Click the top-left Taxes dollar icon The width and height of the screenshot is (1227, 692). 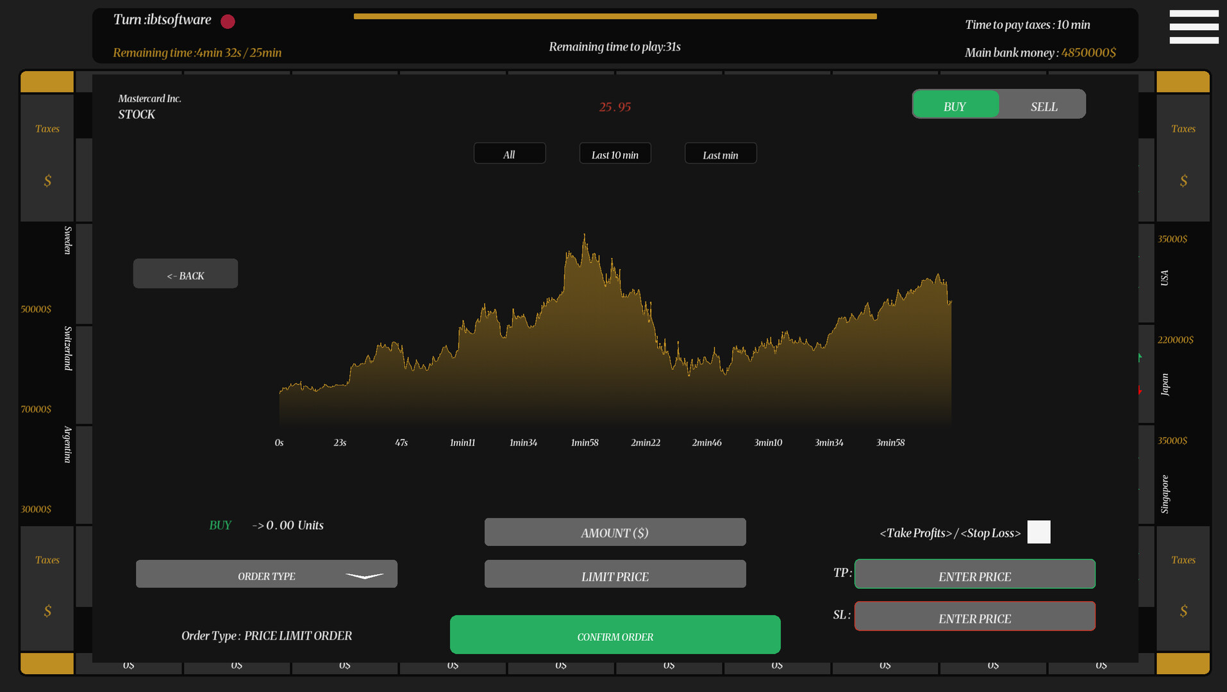[47, 181]
